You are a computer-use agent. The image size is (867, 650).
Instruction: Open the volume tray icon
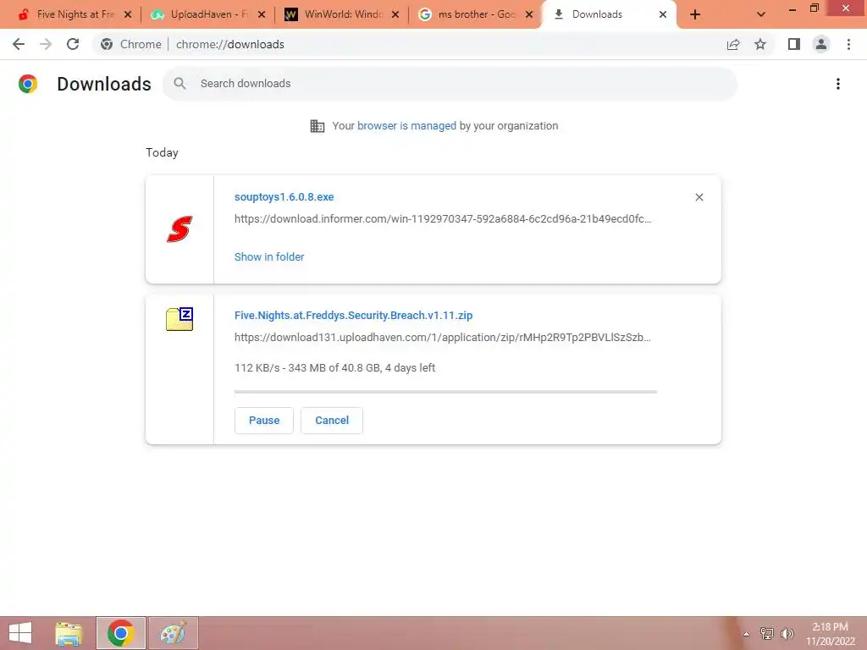click(787, 633)
